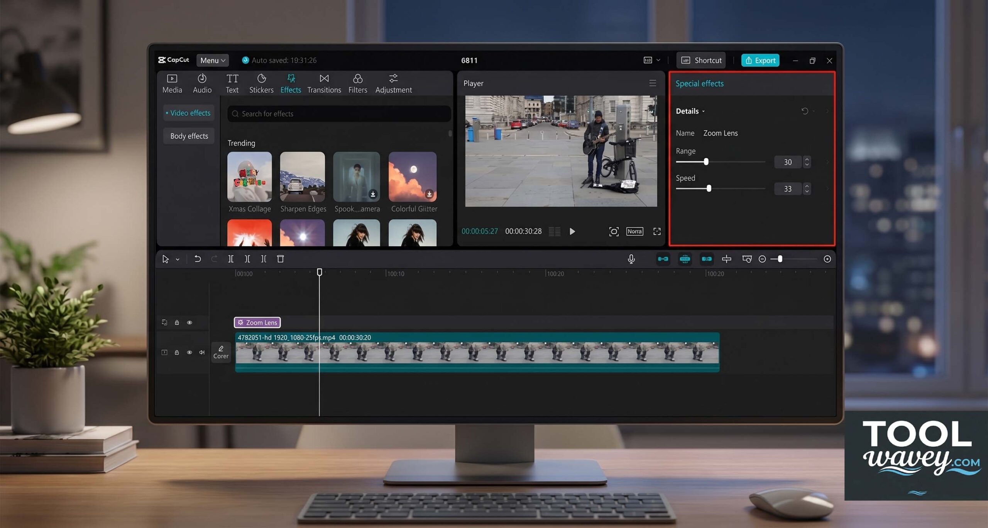Viewport: 988px width, 528px height.
Task: Toggle main track magnet
Action: pos(663,259)
